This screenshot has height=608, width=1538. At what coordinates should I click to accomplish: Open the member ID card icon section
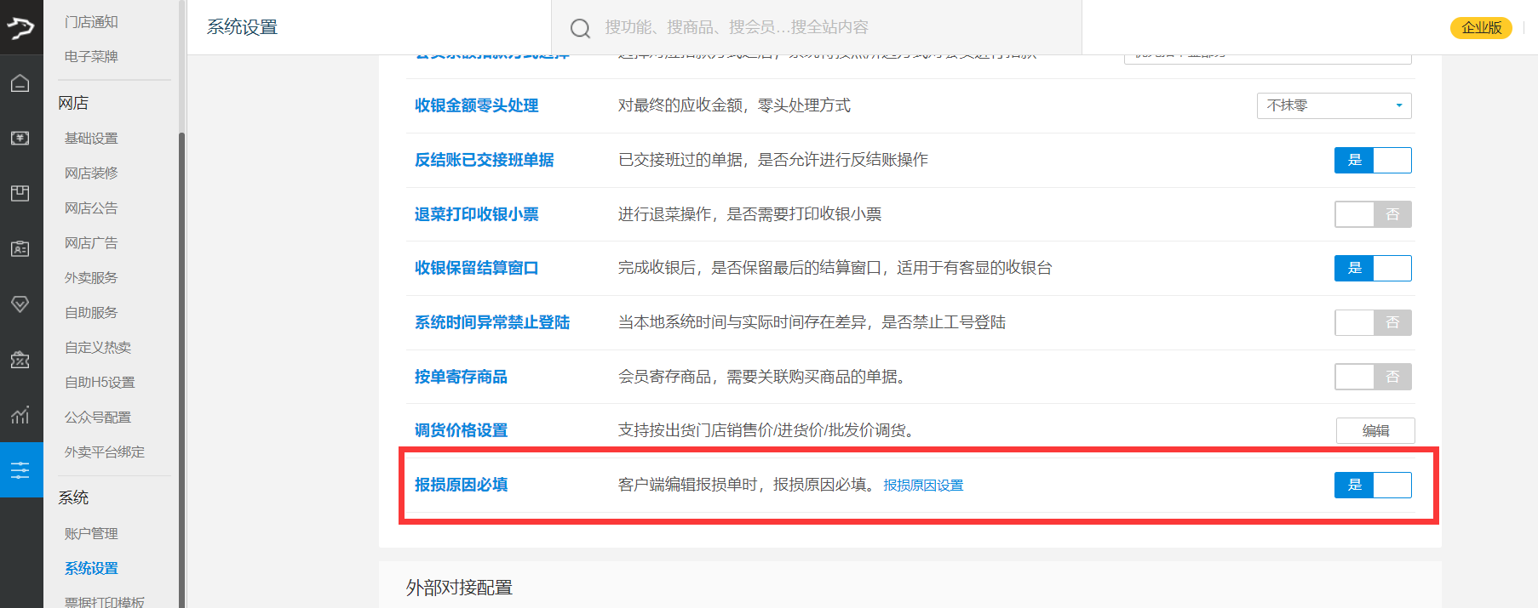coord(20,248)
